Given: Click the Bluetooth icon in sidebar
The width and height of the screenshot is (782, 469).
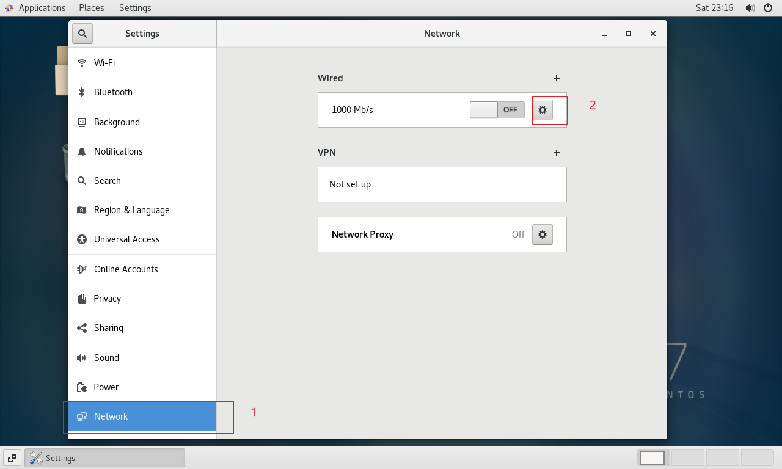Looking at the screenshot, I should (81, 92).
